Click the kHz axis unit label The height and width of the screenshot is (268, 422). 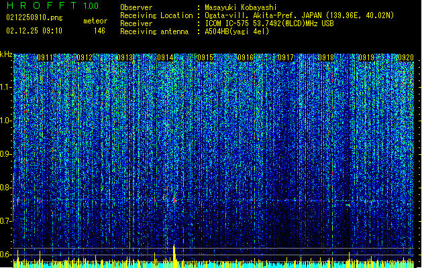pyautogui.click(x=6, y=54)
